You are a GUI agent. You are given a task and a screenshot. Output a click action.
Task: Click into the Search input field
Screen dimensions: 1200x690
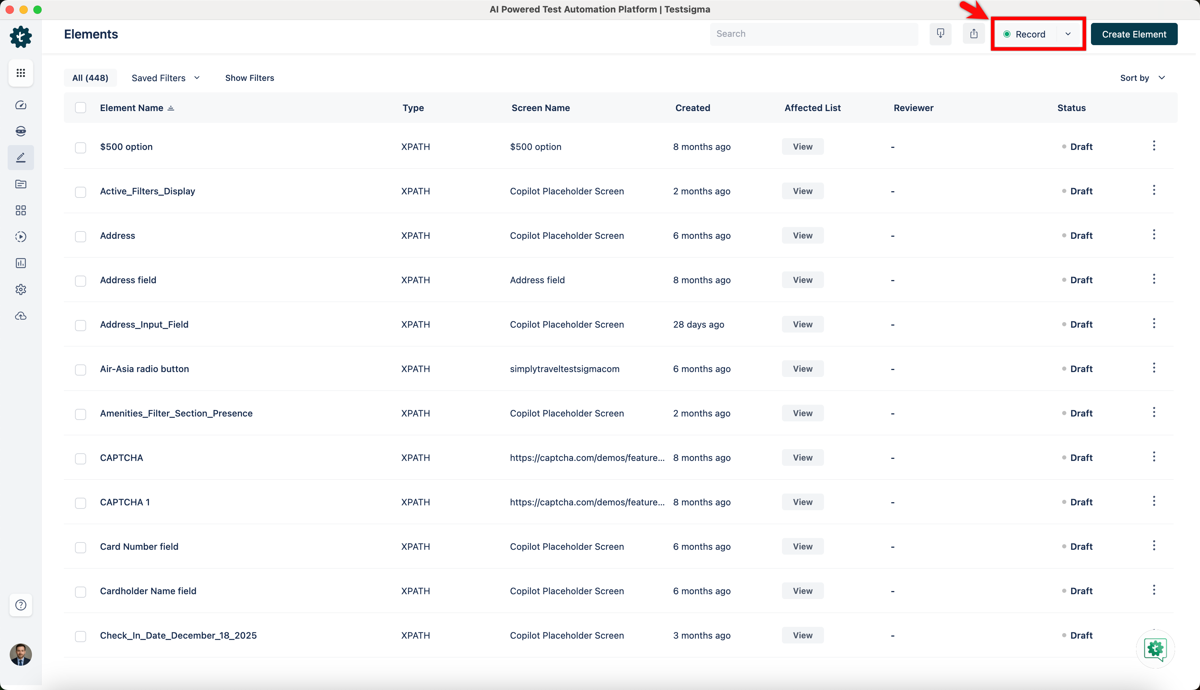point(813,34)
